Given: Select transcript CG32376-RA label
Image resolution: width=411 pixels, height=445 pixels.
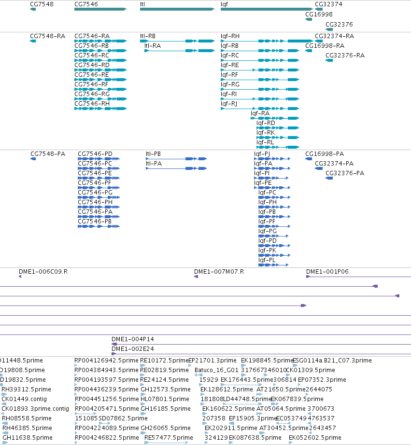Looking at the screenshot, I should 345,56.
